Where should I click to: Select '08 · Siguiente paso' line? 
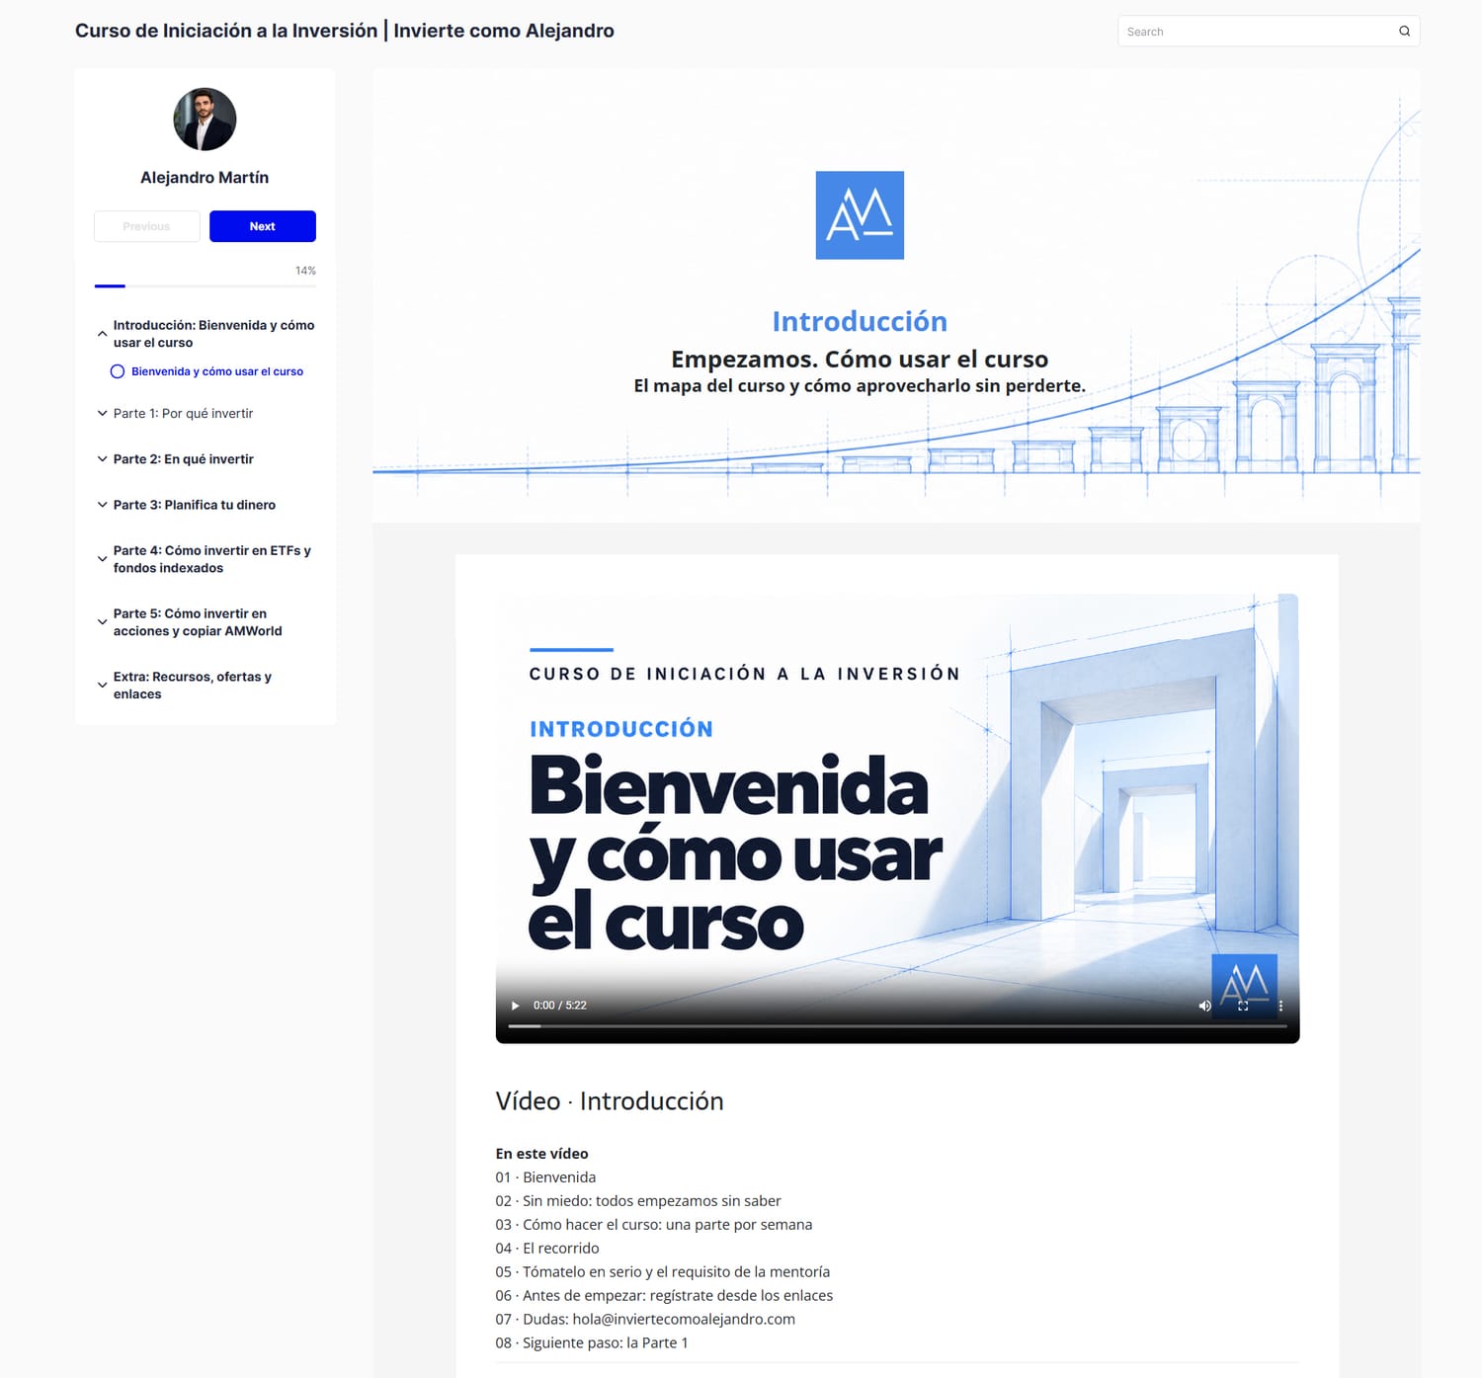(x=592, y=1343)
